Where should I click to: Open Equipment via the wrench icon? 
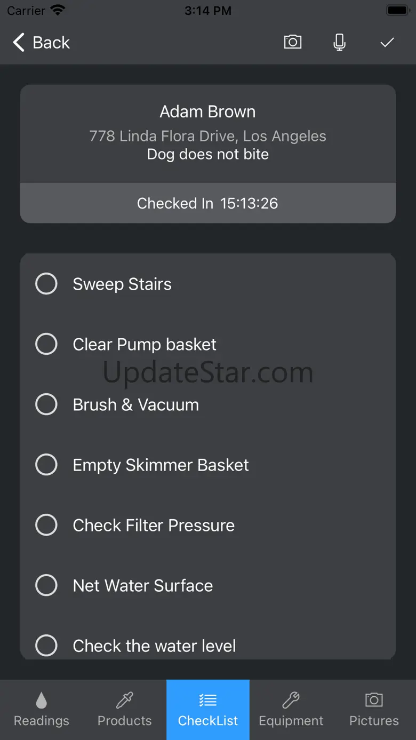(x=291, y=699)
